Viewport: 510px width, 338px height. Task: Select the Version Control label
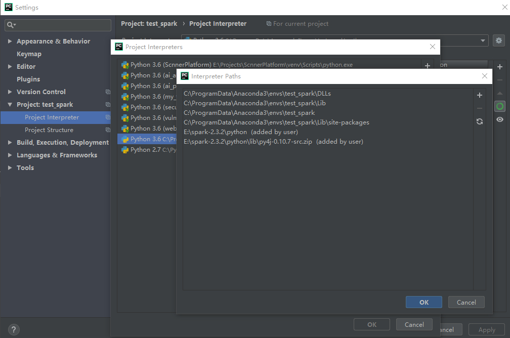pyautogui.click(x=41, y=92)
